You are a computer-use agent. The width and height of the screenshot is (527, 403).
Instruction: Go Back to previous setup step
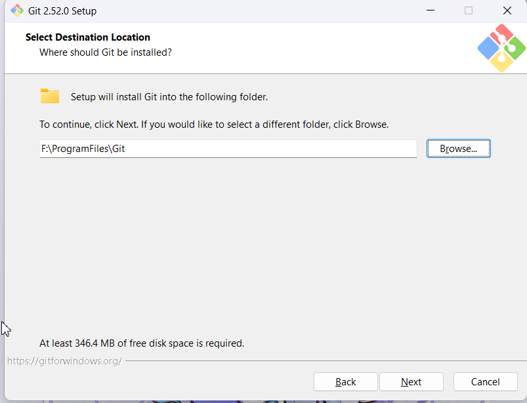(345, 381)
